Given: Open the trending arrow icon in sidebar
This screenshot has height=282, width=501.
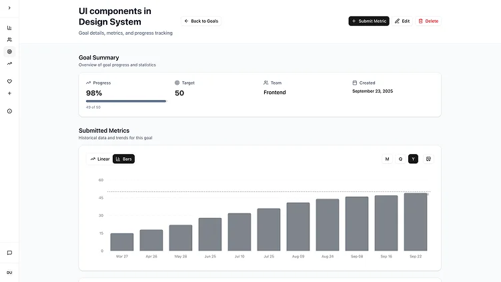Looking at the screenshot, I should pos(9,63).
